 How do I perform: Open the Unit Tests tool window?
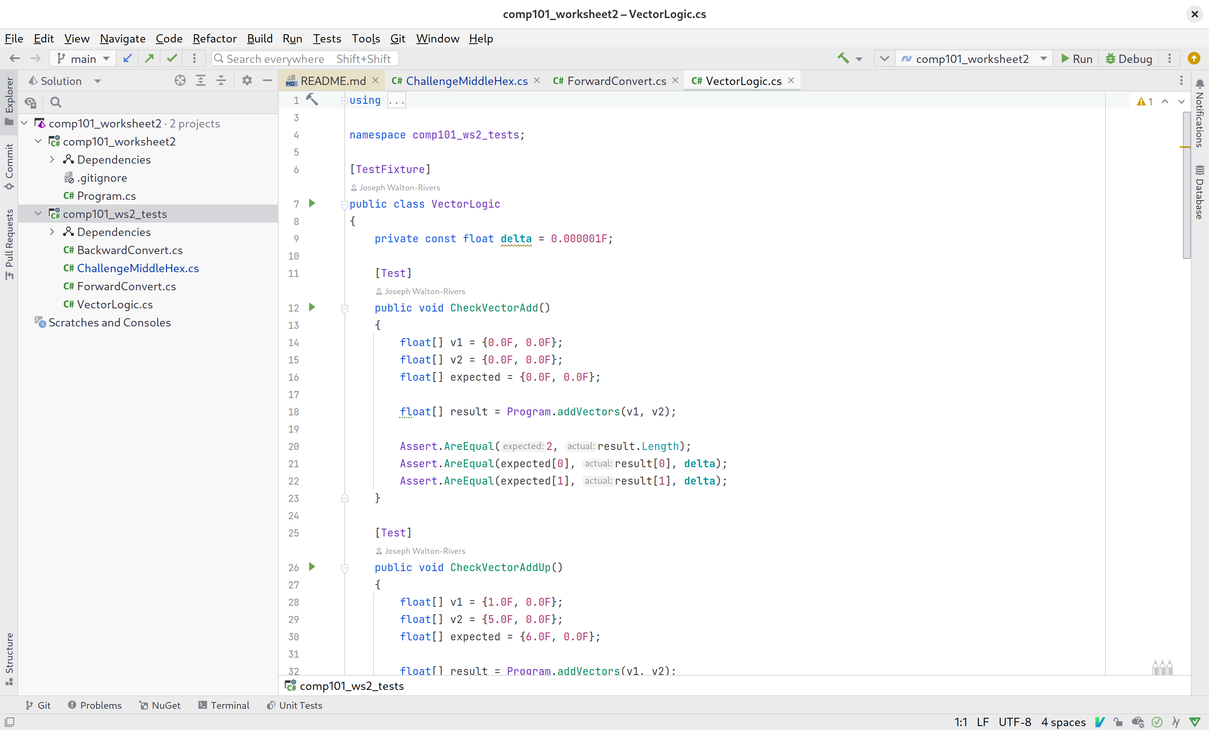tap(294, 705)
